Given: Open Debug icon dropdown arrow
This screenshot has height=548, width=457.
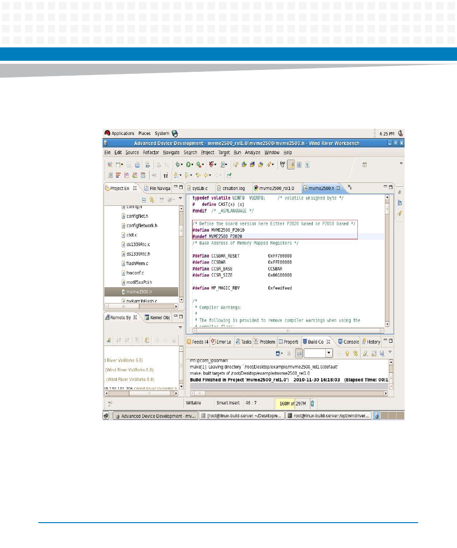Looking at the screenshot, I should [182, 165].
